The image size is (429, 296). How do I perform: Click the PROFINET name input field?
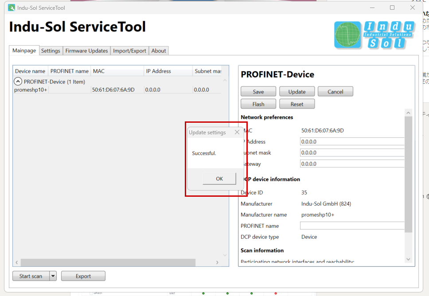point(352,226)
